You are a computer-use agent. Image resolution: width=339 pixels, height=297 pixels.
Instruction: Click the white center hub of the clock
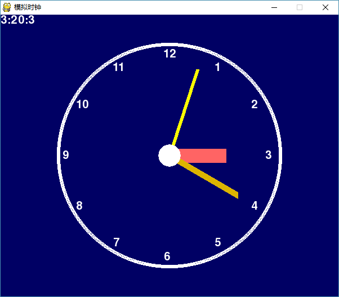169,156
